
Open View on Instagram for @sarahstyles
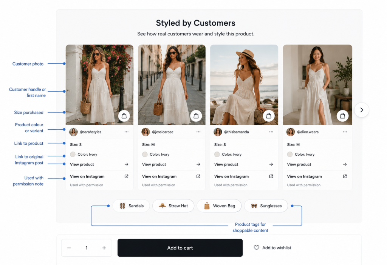coord(87,176)
